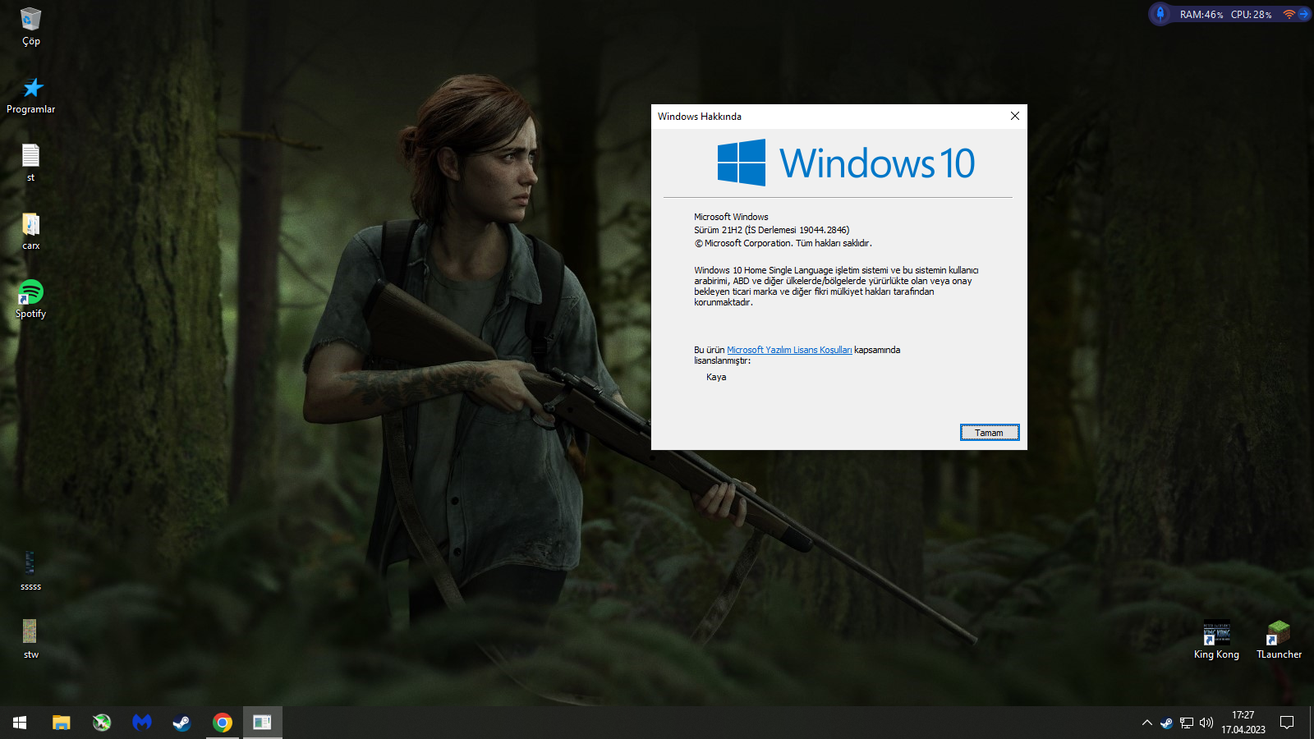Click the Wi-Fi icon in top widget

[x=1289, y=14]
